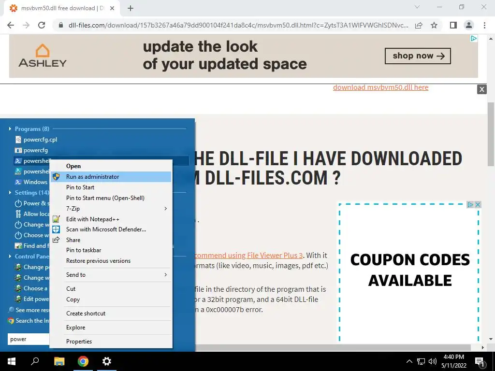Open the 'Allow loca...' settings result
The image size is (495, 371).
[32, 214]
